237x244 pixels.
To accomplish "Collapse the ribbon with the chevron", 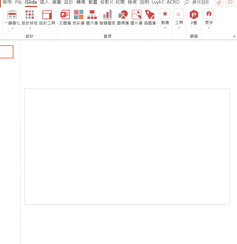I will 234,37.
